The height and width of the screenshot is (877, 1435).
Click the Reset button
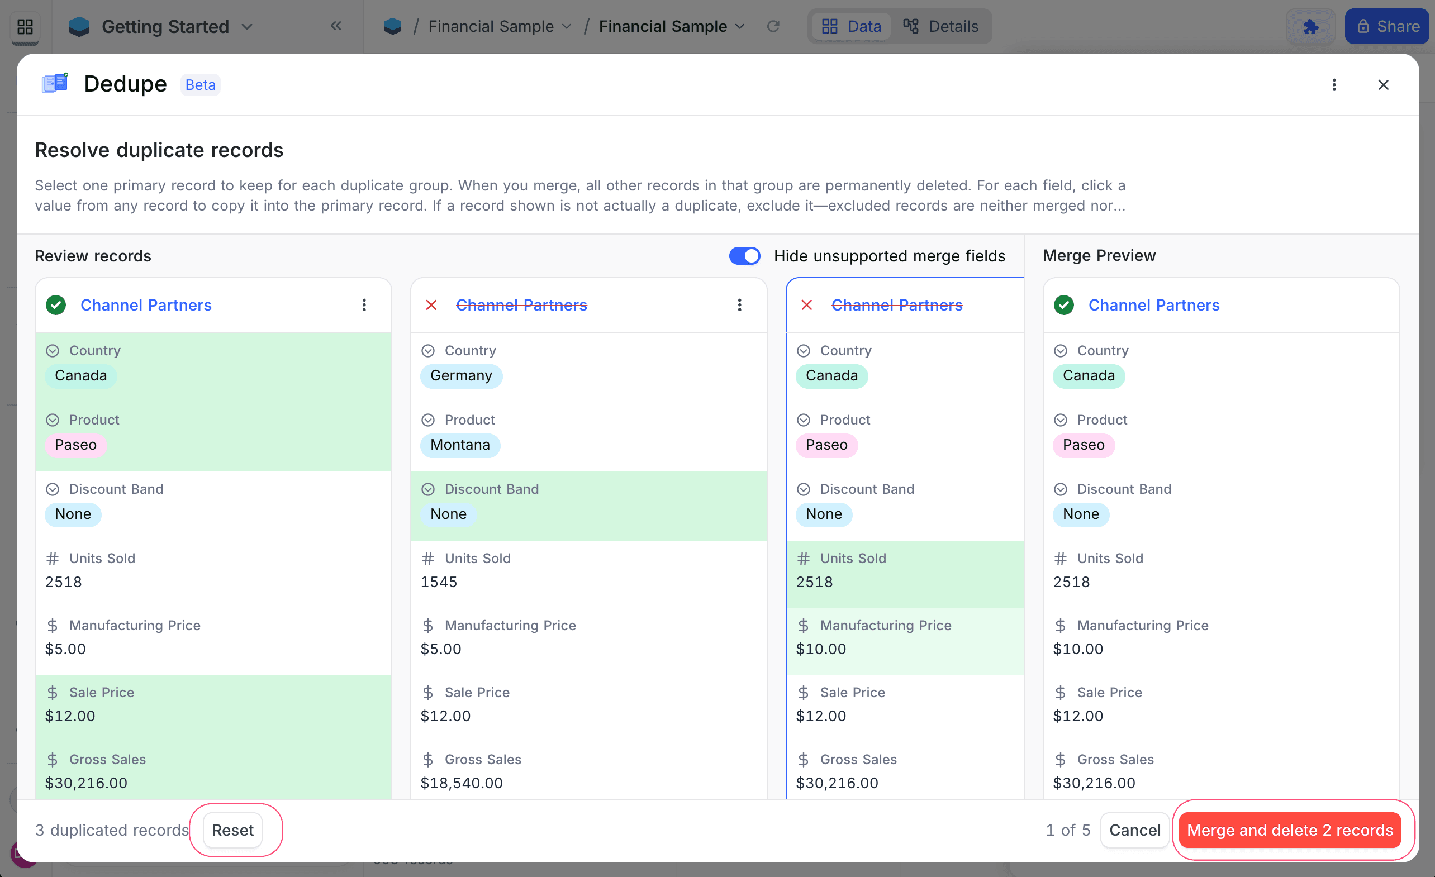[x=232, y=830]
